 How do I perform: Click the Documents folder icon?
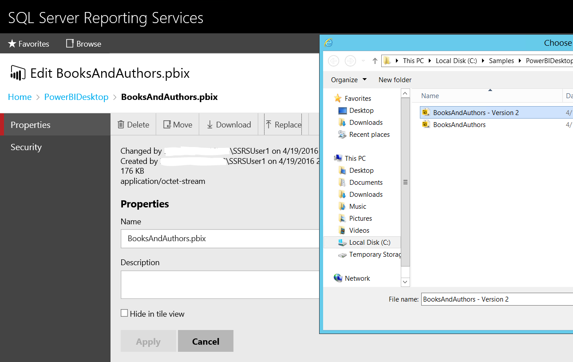(x=342, y=182)
